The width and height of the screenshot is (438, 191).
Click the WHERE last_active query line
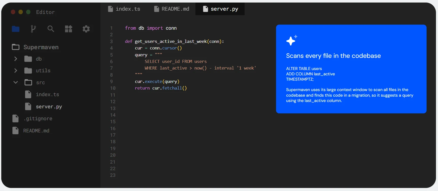pyautogui.click(x=200, y=68)
